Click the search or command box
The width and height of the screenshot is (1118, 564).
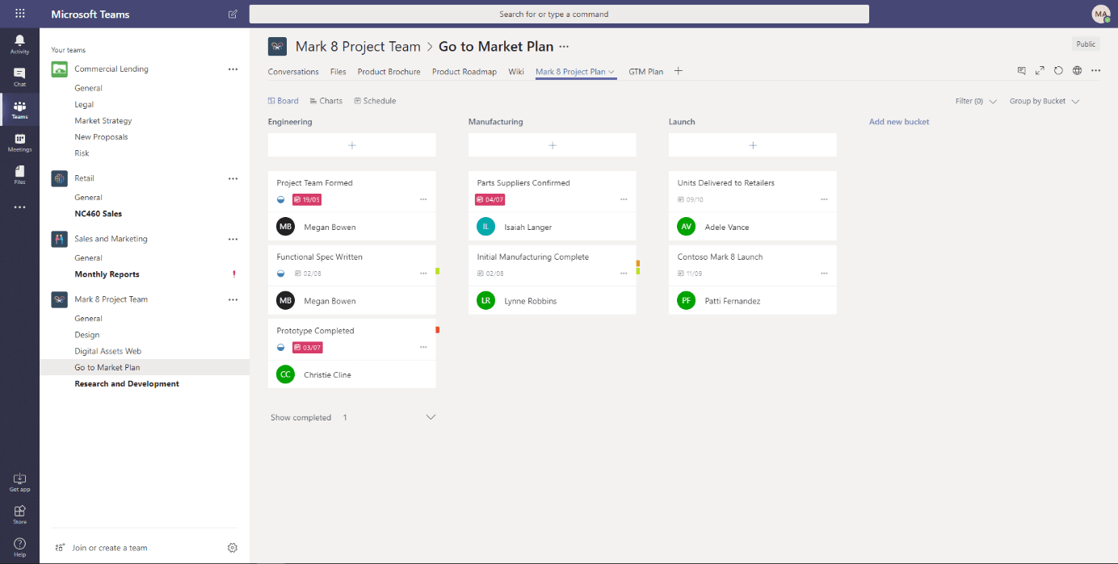point(559,14)
